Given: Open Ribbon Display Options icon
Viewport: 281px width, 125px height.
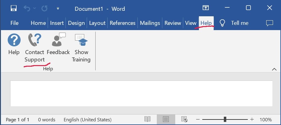Looking at the screenshot, I should (206, 8).
